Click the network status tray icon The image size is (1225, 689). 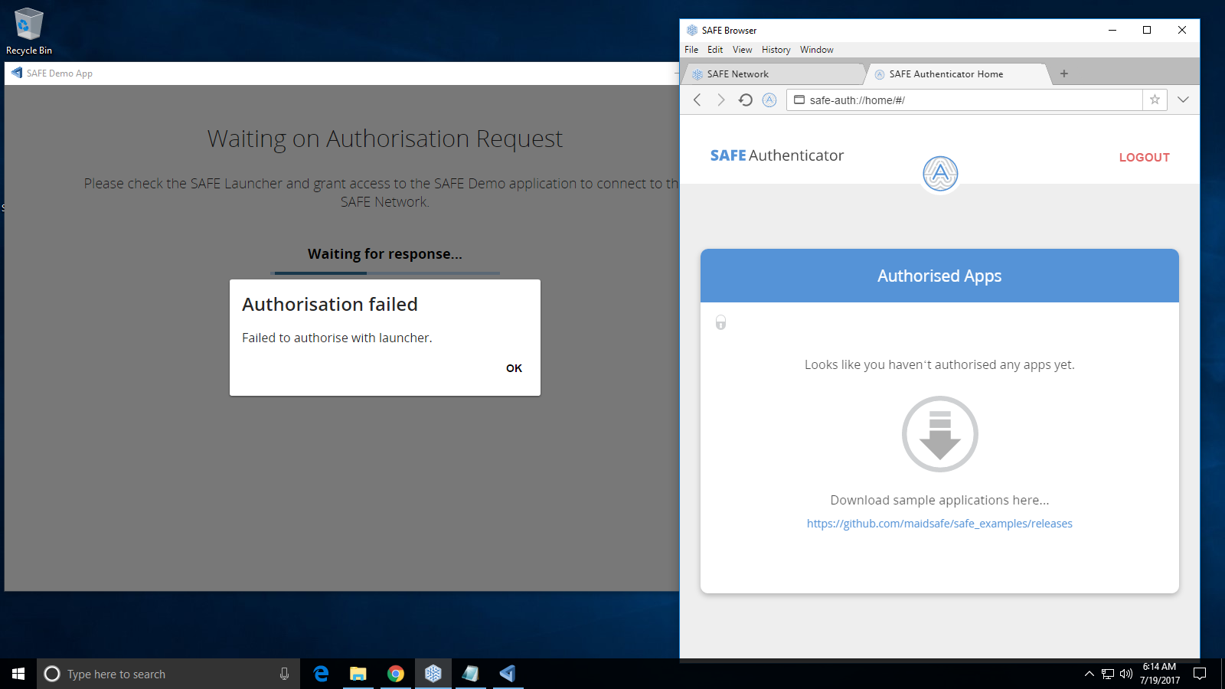click(x=1108, y=674)
